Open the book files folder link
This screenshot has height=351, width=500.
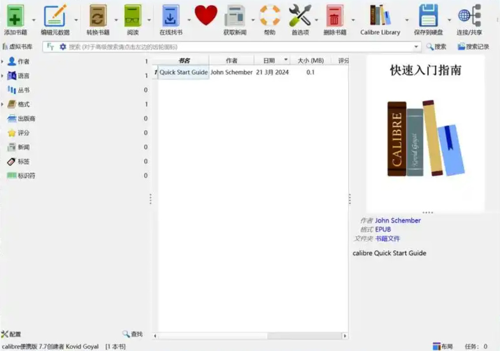pos(387,239)
